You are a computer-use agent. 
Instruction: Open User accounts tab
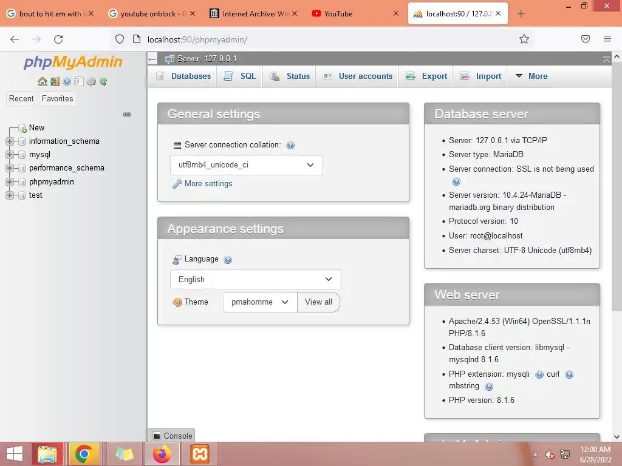point(357,76)
